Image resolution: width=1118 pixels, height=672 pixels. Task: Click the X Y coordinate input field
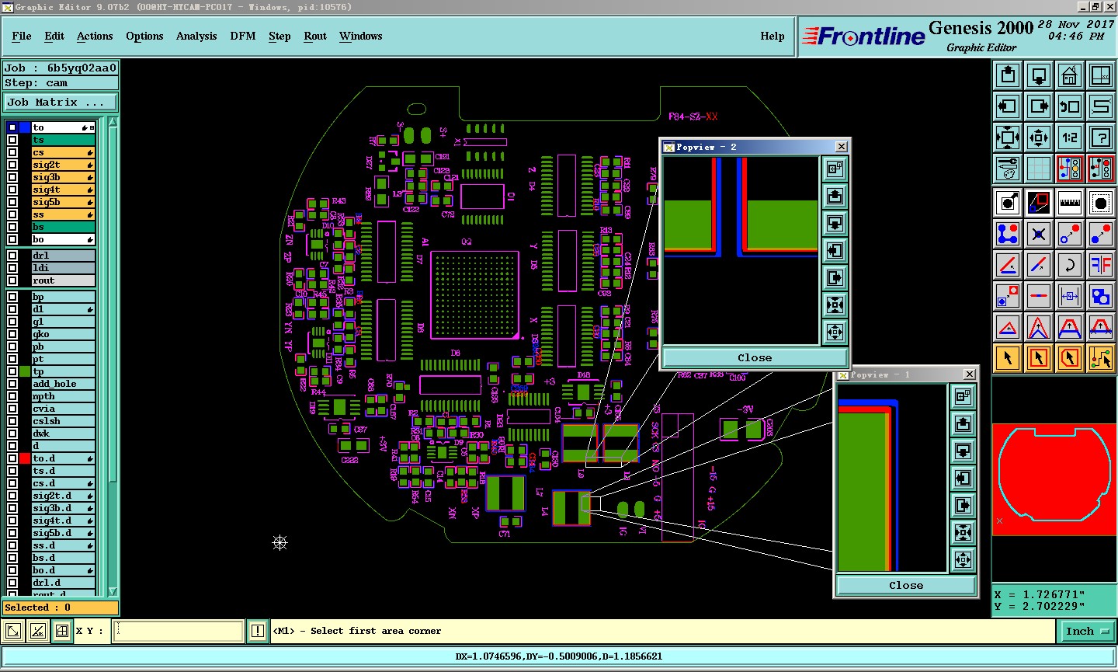pyautogui.click(x=179, y=632)
